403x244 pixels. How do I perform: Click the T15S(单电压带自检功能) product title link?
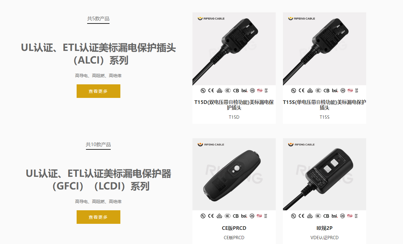325,105
